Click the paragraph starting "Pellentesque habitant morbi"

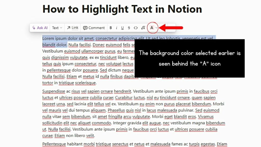click(135, 144)
